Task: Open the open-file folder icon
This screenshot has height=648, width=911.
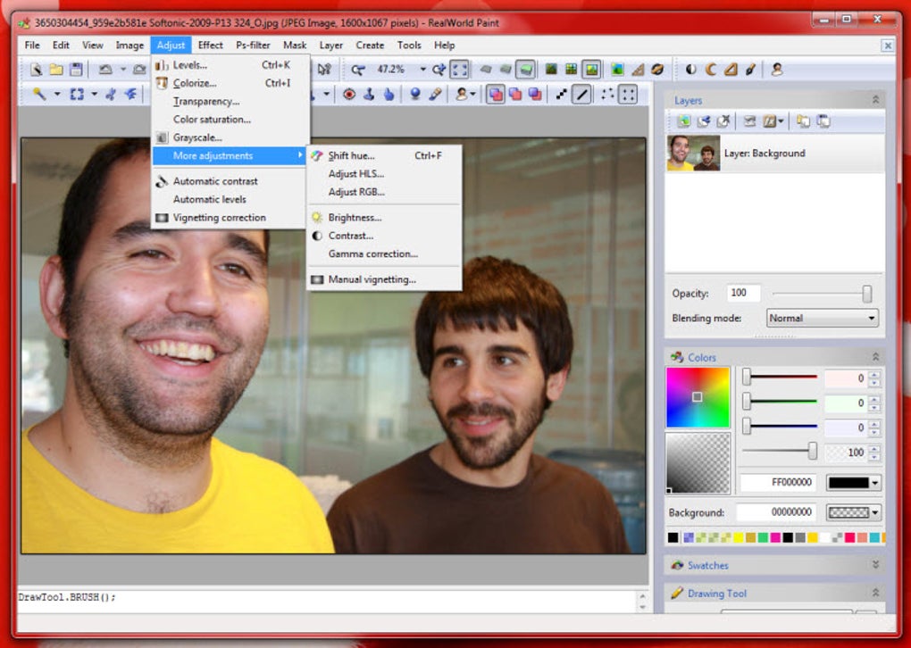Action: [x=55, y=70]
